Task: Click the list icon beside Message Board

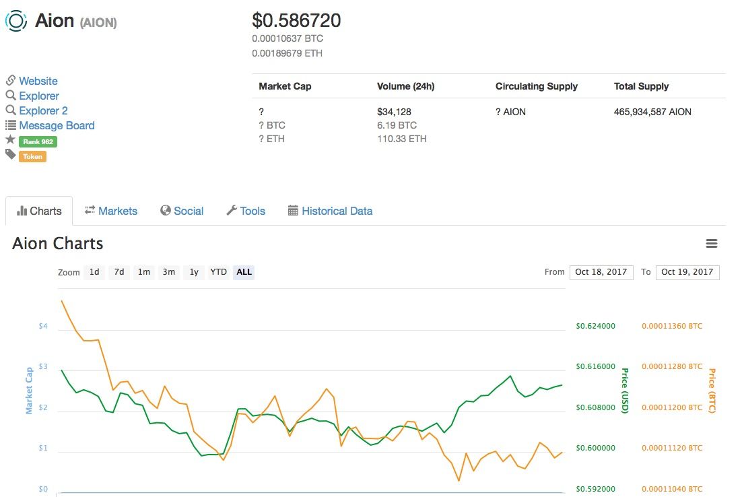Action: point(11,125)
